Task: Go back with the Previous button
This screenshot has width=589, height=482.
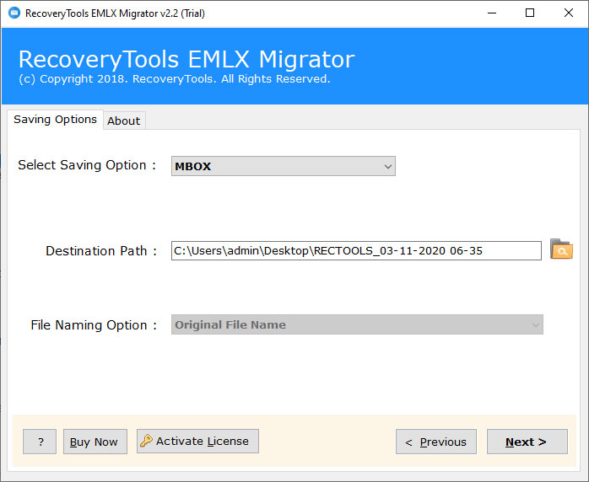Action: pos(436,442)
